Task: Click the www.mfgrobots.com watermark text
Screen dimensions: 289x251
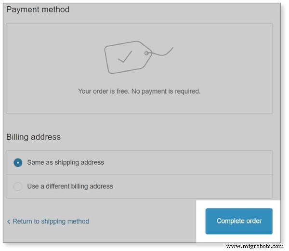Action: click(x=255, y=246)
